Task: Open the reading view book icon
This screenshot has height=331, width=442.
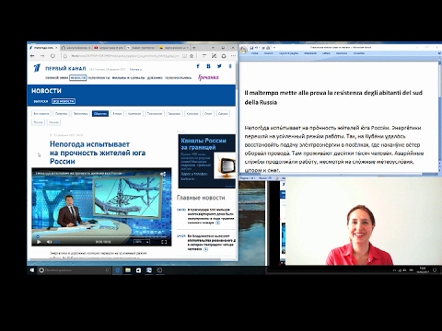Action: pyautogui.click(x=184, y=56)
